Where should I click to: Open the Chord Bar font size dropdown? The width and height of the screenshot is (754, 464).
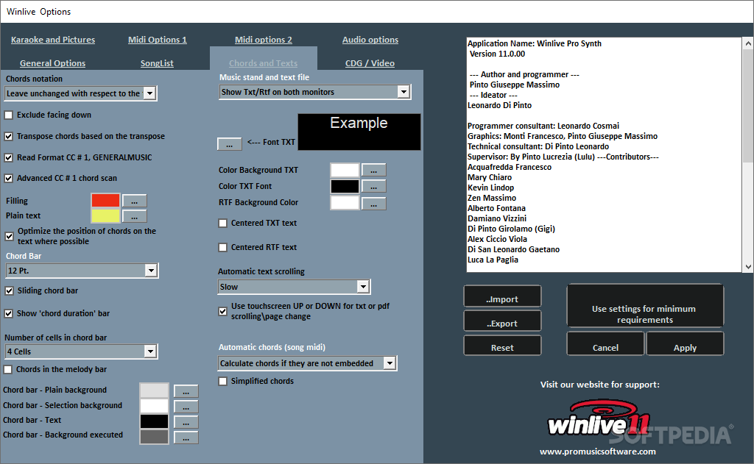point(149,270)
